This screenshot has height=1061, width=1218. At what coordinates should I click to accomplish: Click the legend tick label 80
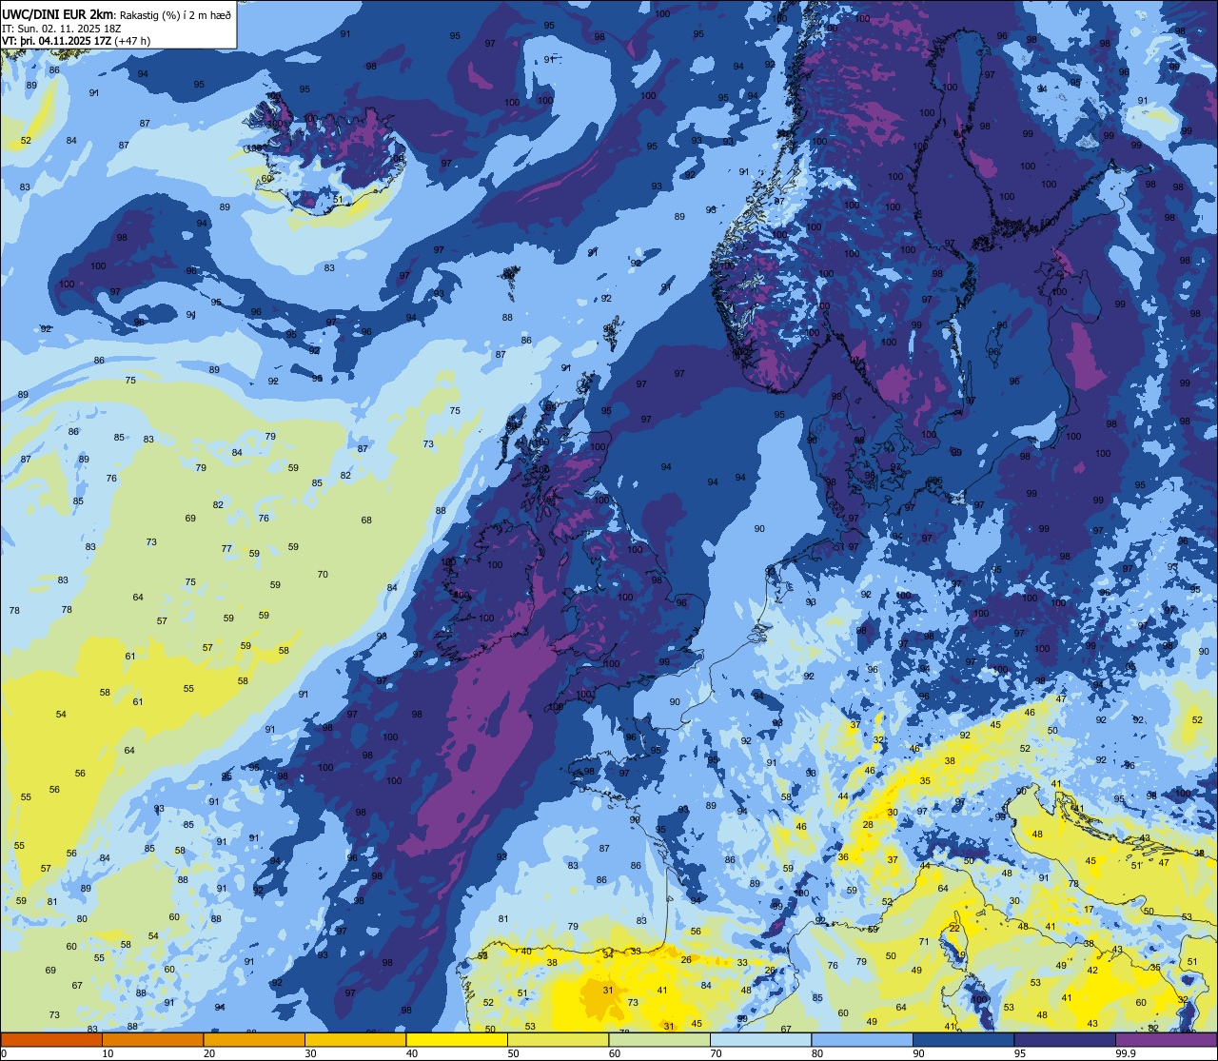tap(817, 1053)
